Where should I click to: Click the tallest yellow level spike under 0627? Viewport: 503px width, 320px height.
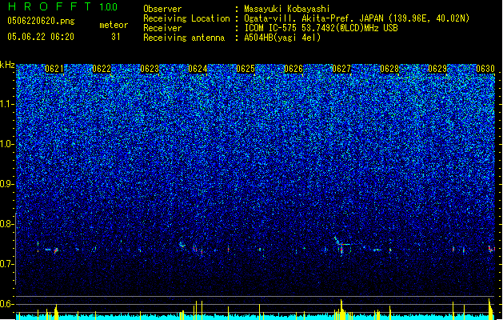point(341,310)
